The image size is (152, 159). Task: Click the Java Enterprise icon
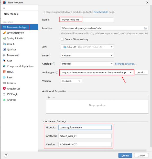(4, 33)
